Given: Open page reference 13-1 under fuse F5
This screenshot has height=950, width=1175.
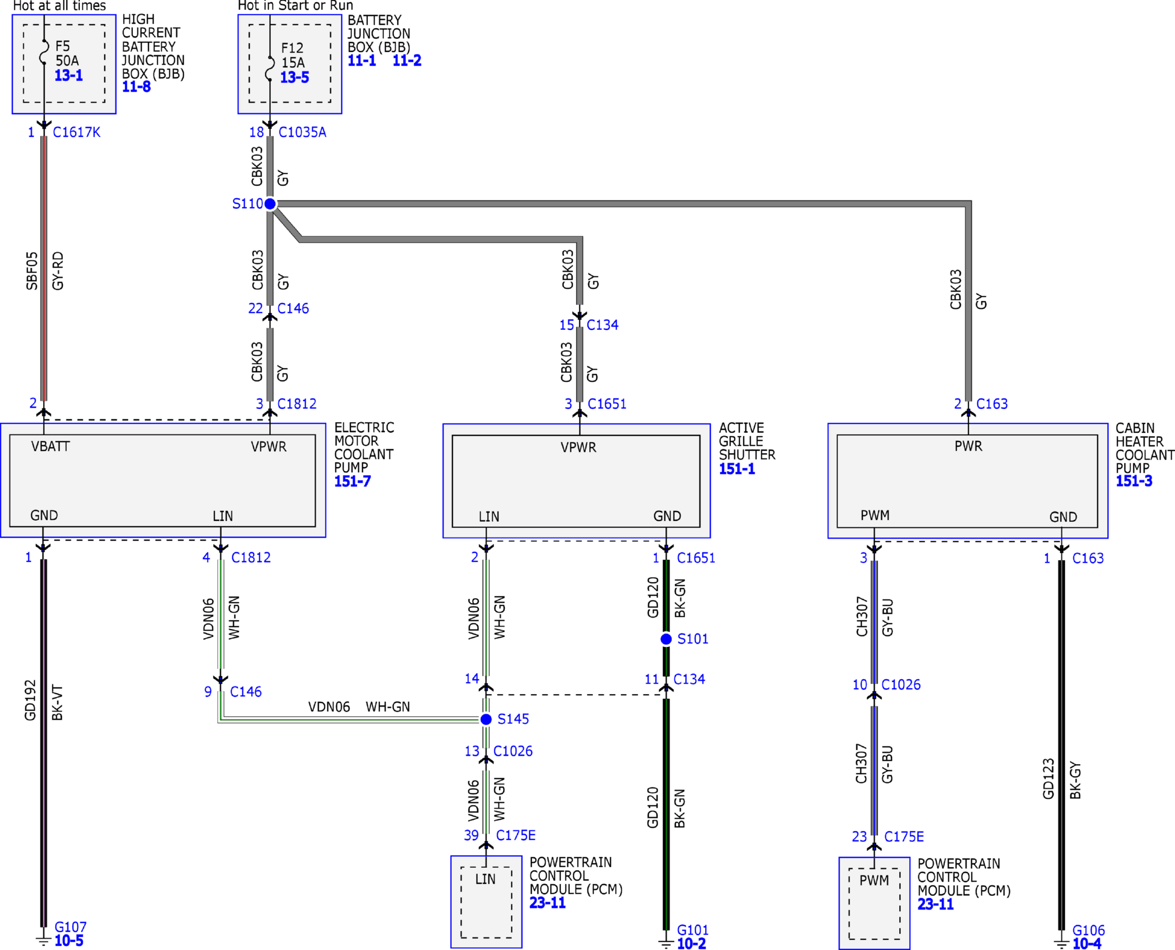Looking at the screenshot, I should pos(68,75).
